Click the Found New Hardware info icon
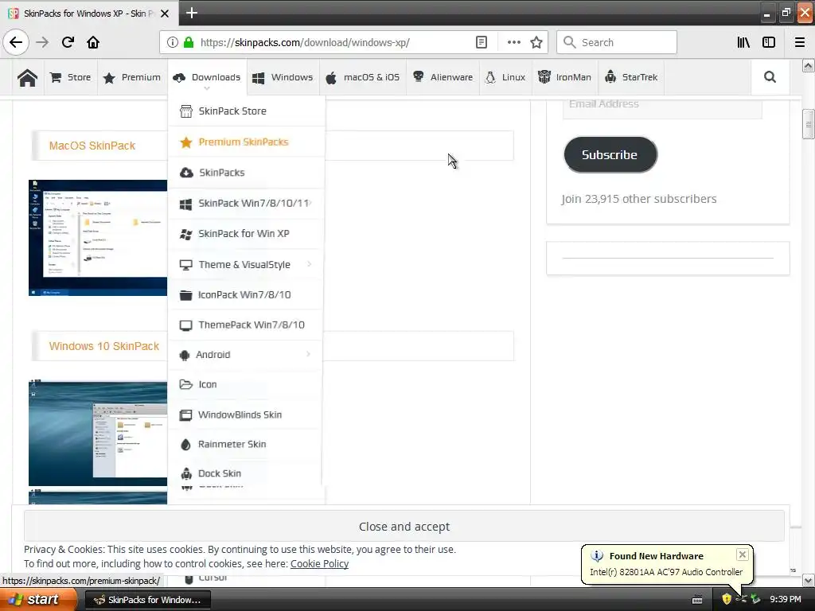This screenshot has height=611, width=815. pos(597,556)
